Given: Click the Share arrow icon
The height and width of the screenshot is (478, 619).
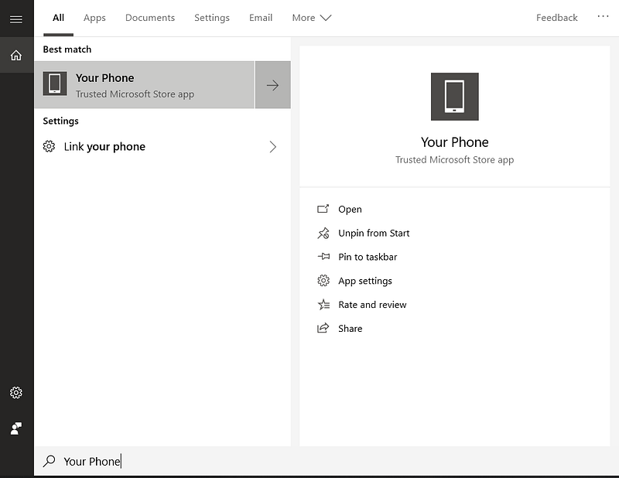Looking at the screenshot, I should 323,328.
